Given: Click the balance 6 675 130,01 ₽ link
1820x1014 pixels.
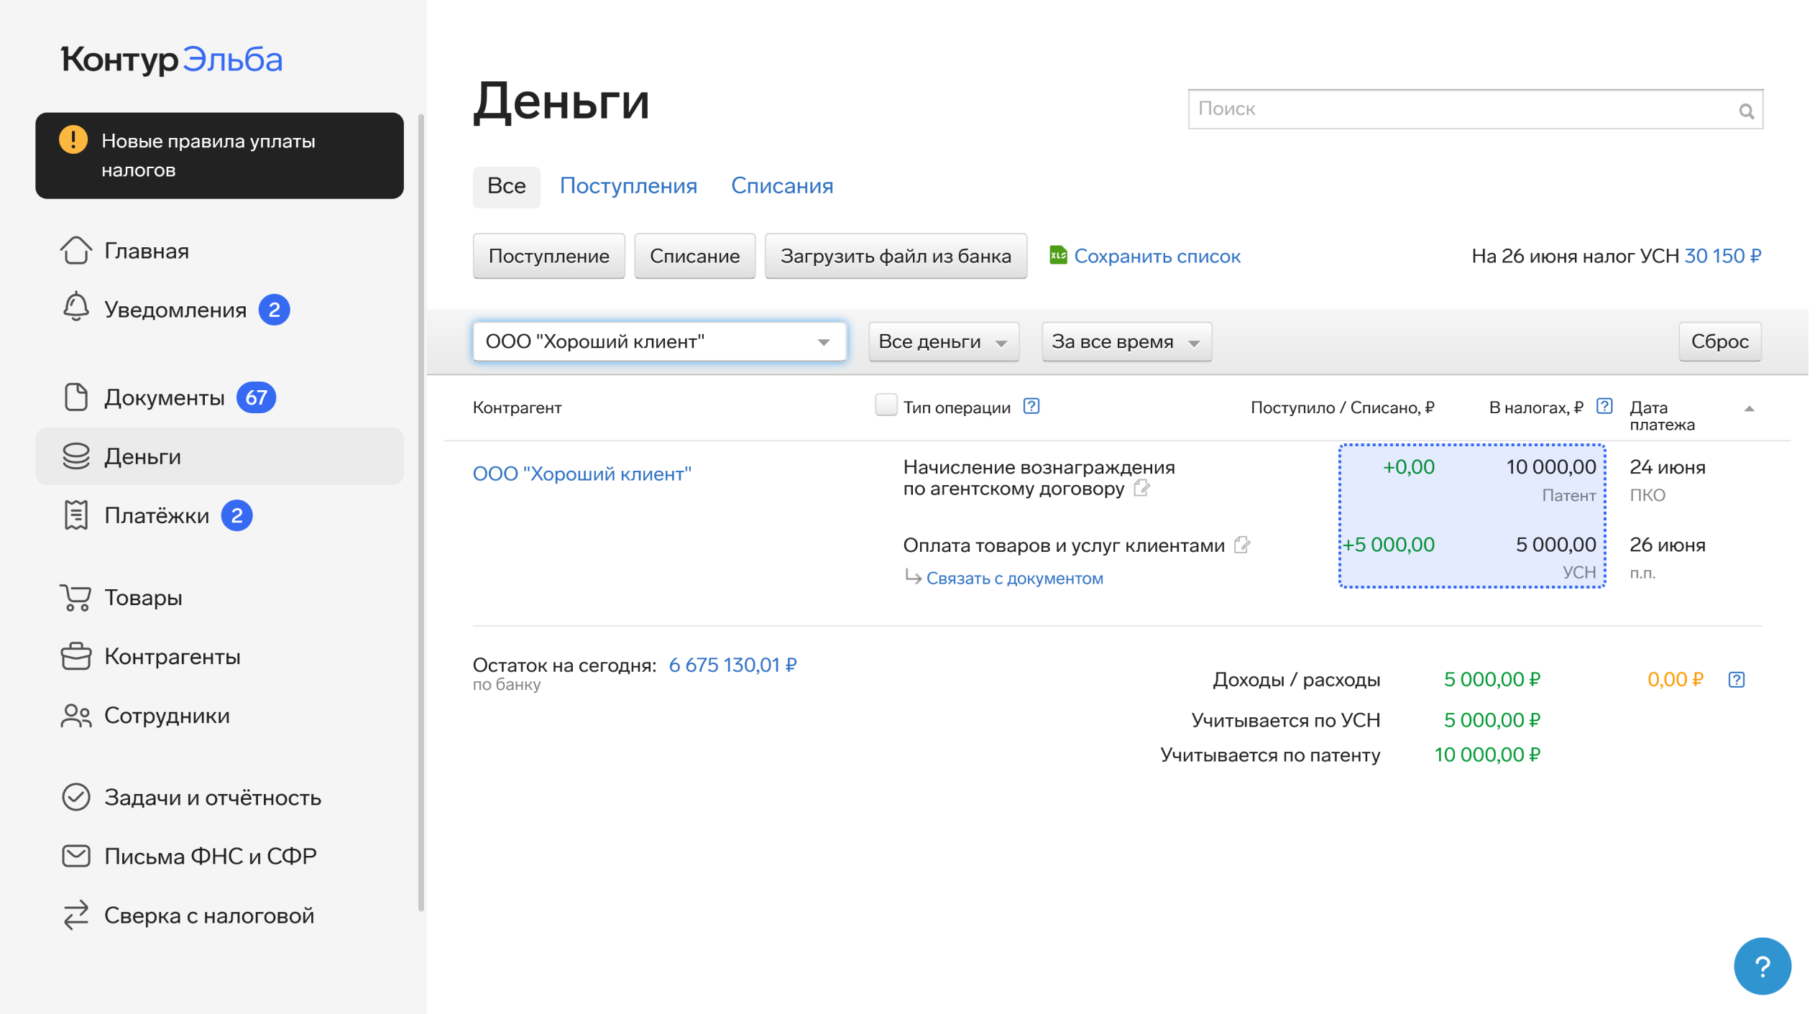Looking at the screenshot, I should (732, 665).
